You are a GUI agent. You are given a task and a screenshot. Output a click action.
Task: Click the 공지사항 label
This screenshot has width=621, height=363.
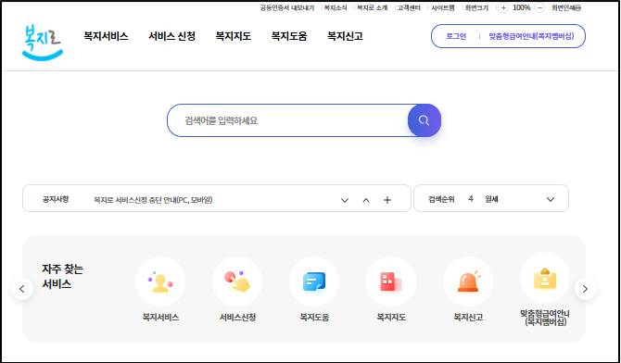coord(56,199)
